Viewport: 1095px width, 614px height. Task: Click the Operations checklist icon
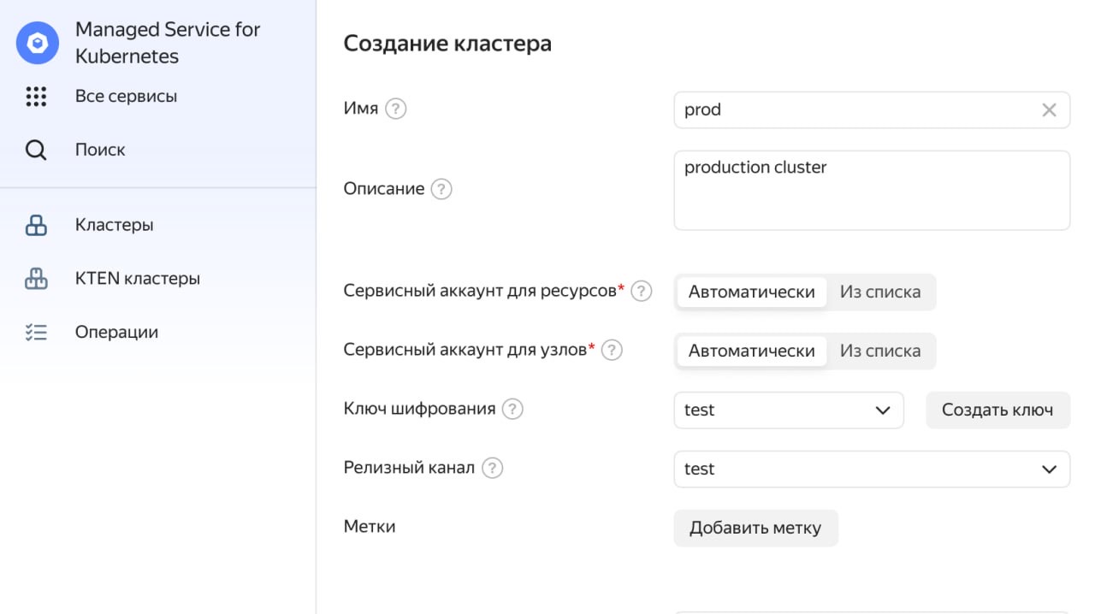click(36, 333)
